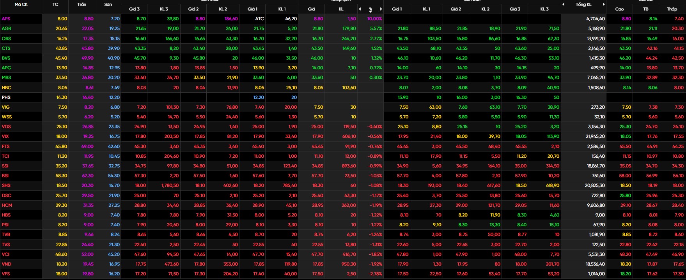Click the matched volume 103,60 in HBC row
This screenshot has height=280, width=686.
point(348,88)
